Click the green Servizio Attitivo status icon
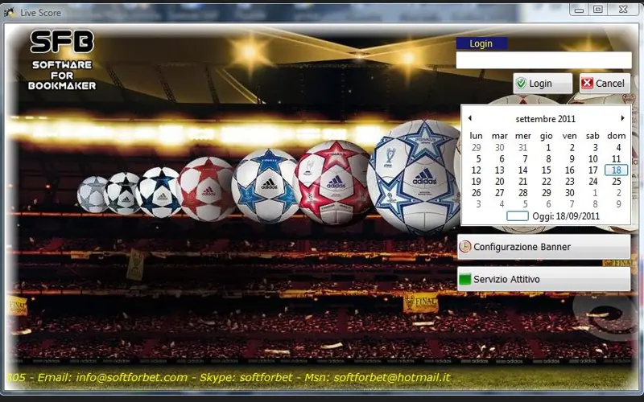This screenshot has width=644, height=402. coord(464,279)
